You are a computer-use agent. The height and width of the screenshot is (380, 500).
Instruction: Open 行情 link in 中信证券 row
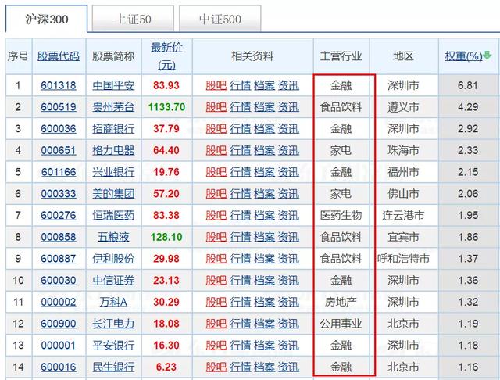coord(241,280)
